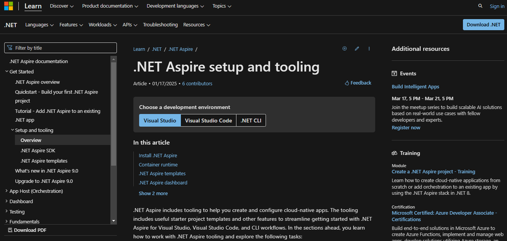The image size is (507, 241).
Task: Click Download PDF
Action: tap(27, 230)
